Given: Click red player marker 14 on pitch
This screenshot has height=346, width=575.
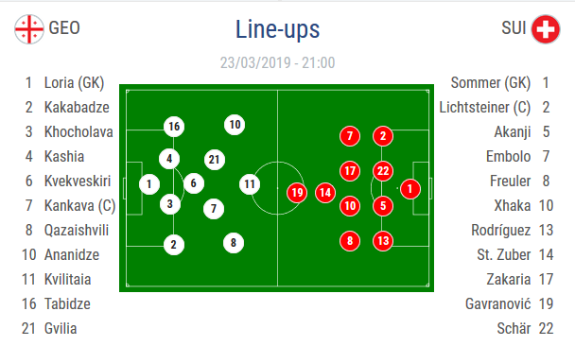Looking at the screenshot, I should point(325,193).
